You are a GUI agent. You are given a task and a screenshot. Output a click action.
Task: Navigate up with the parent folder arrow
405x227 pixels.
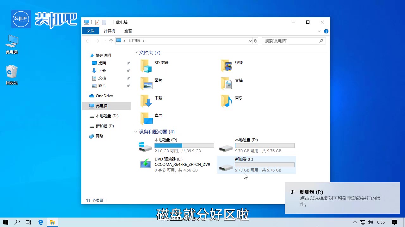[x=110, y=41]
